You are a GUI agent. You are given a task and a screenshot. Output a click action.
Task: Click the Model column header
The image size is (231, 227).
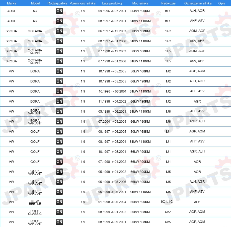coord(35,3)
